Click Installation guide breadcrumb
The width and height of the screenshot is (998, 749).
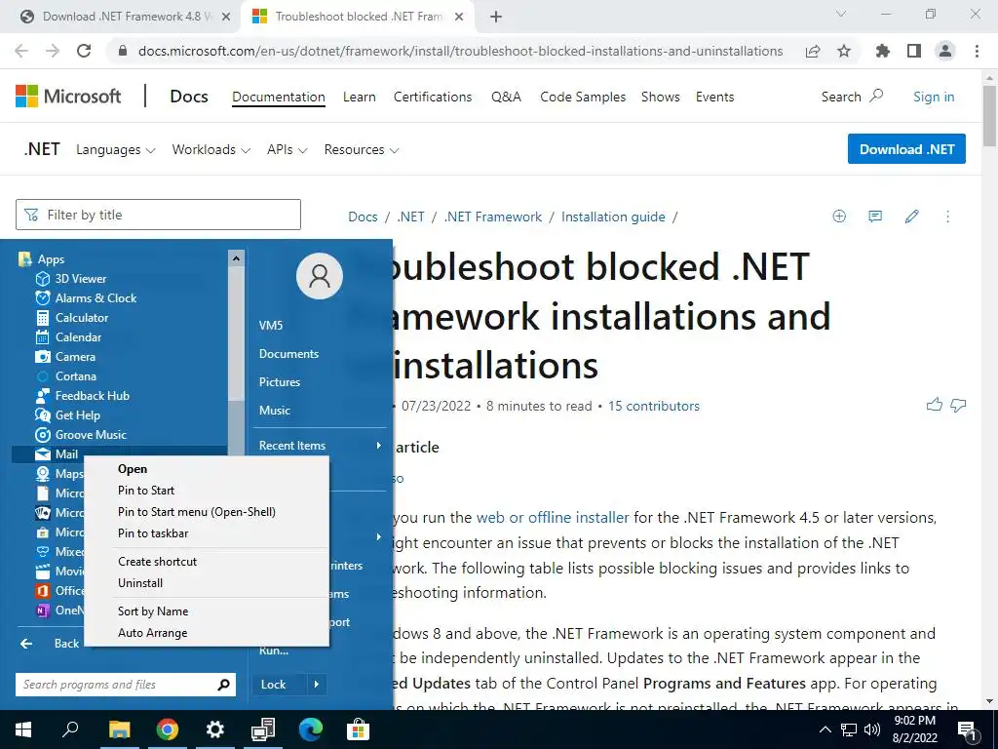[613, 217]
